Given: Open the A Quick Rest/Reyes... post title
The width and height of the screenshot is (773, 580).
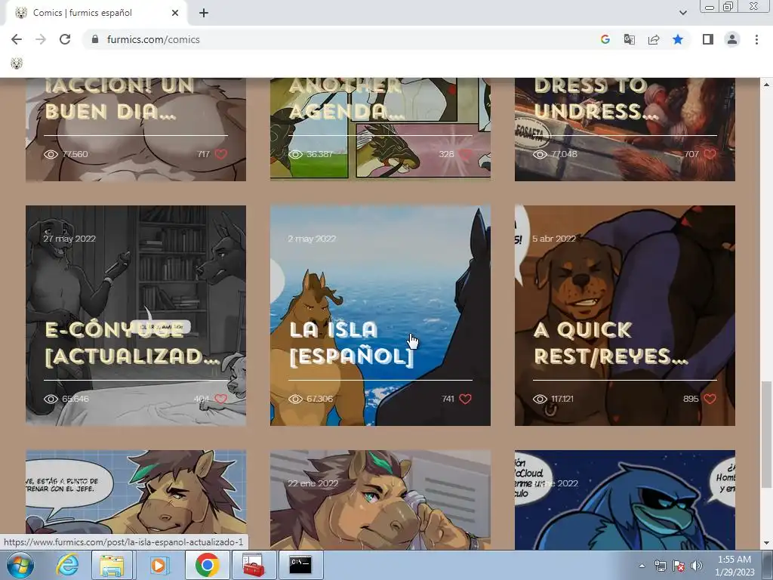Looking at the screenshot, I should coord(611,344).
